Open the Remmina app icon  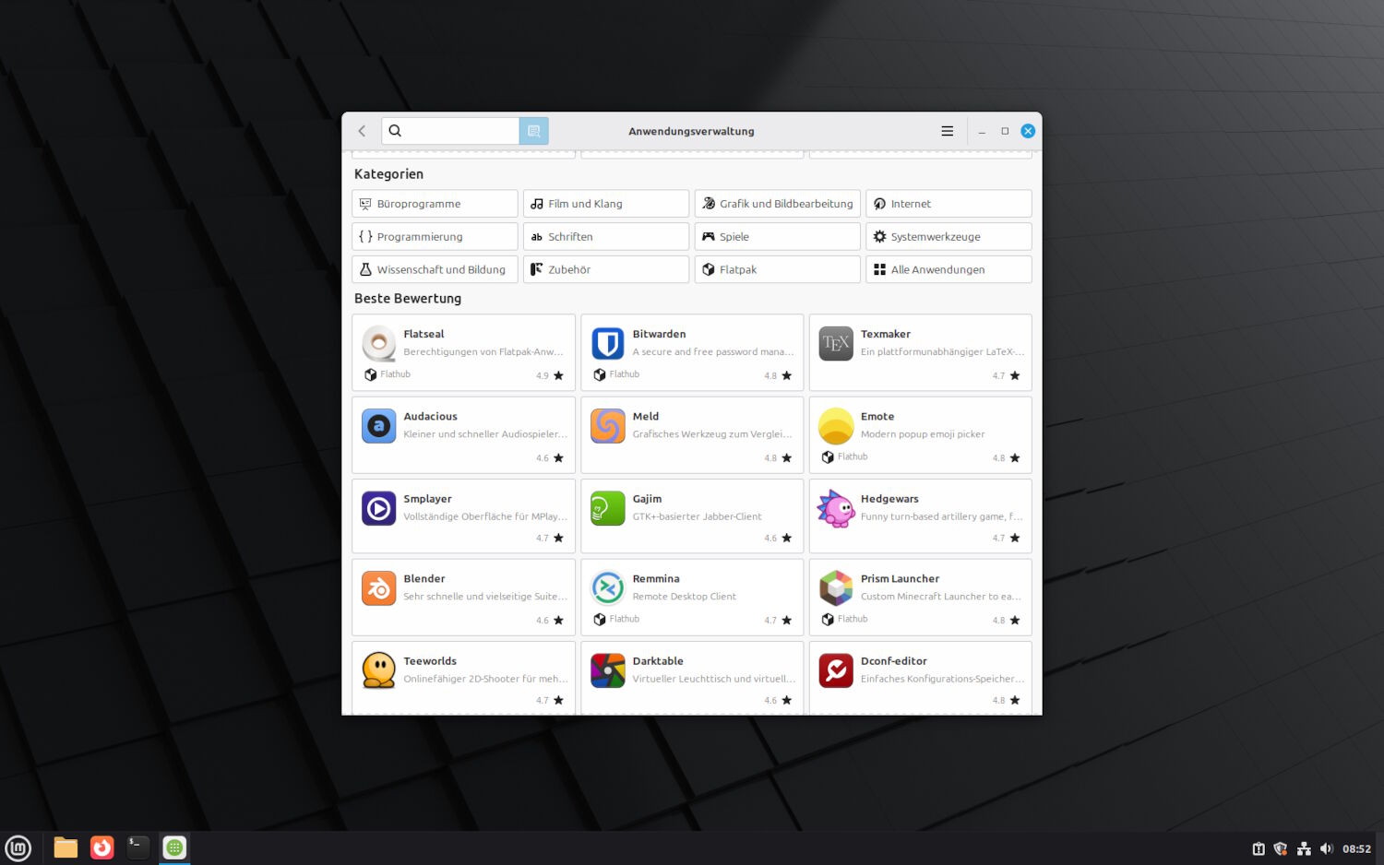607,588
